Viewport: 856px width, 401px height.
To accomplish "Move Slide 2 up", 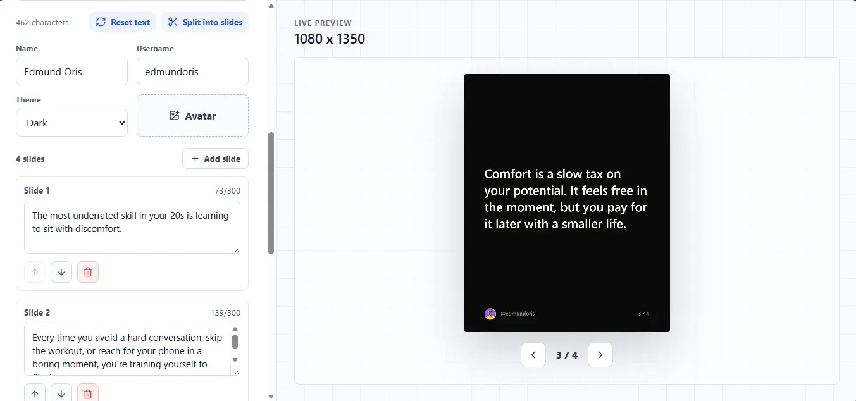I will [x=35, y=393].
